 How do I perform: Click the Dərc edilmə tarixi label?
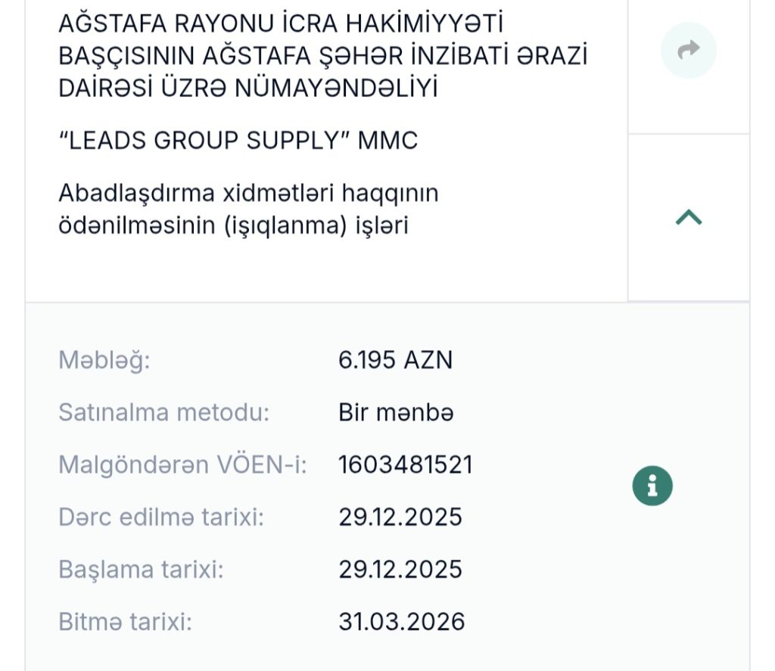click(x=160, y=517)
